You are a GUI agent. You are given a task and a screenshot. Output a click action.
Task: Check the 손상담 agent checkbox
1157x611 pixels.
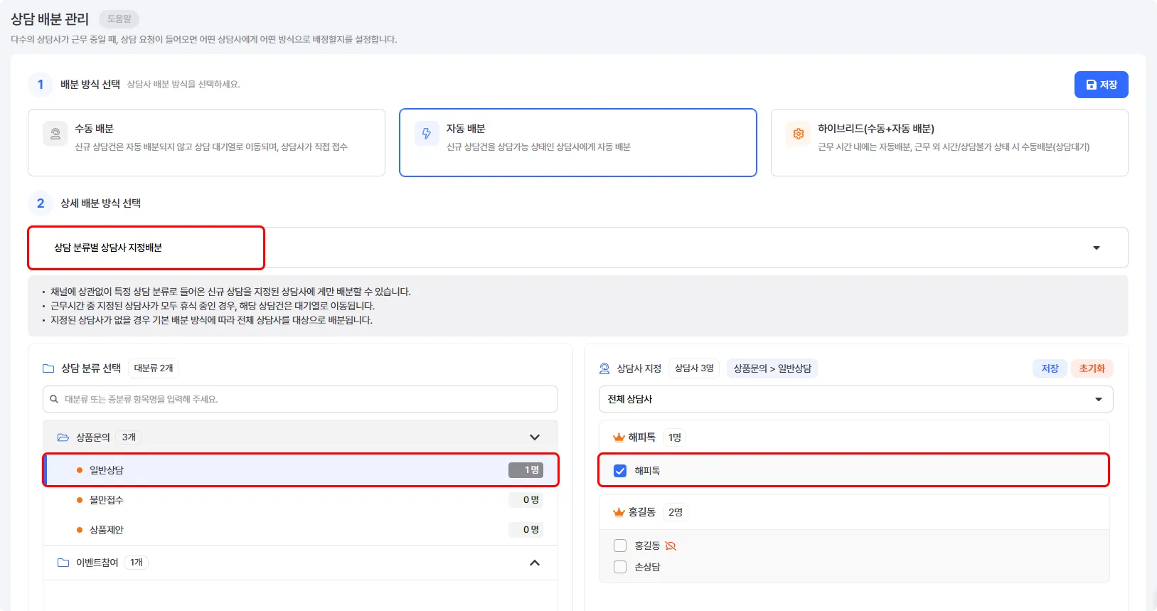pos(620,567)
